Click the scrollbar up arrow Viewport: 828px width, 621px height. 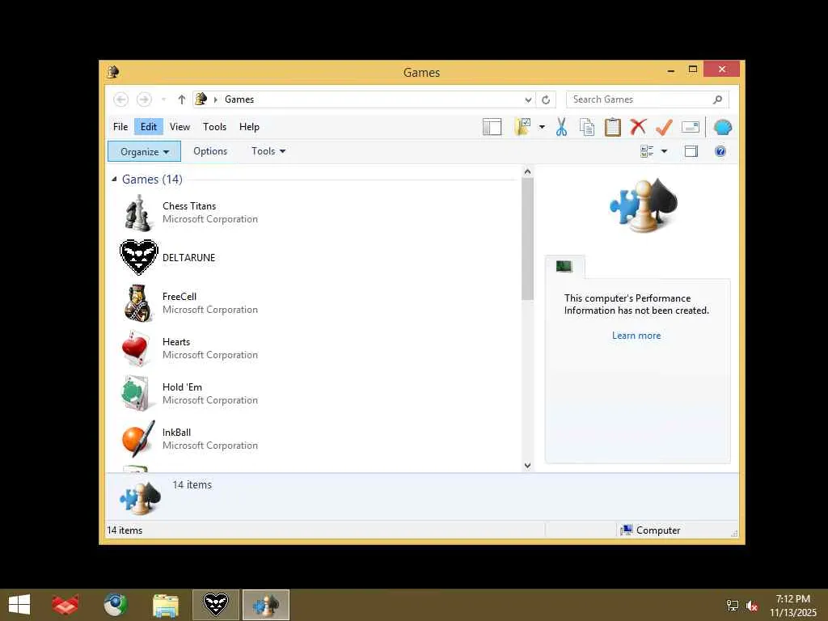point(527,171)
